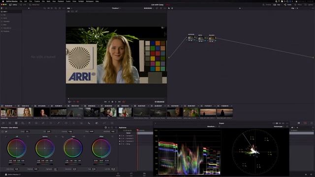Screen dimensions: 315x177
Task: Open the 3D stereoscopic palette
Action: coord(112,123)
